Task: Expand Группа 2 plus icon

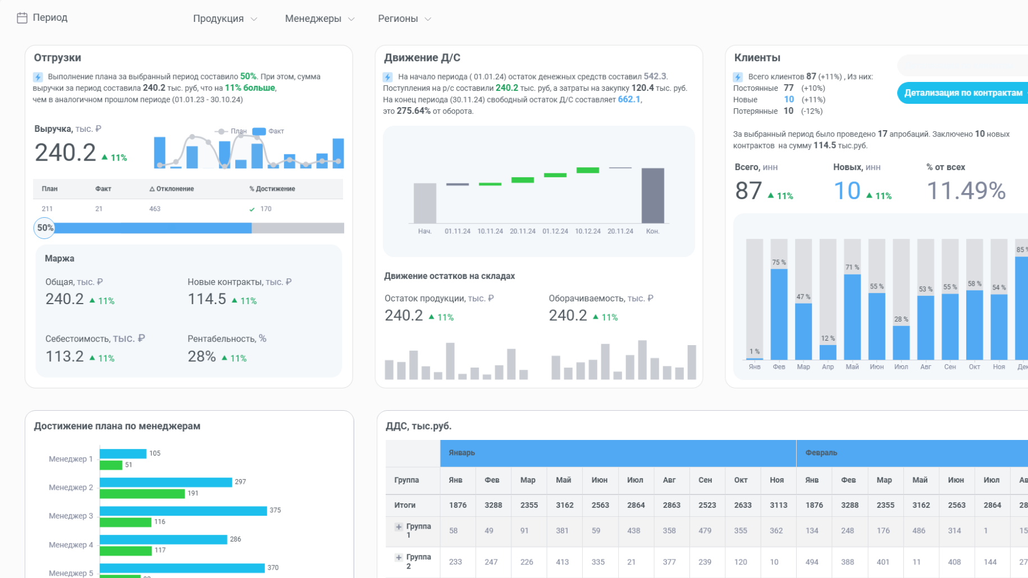Action: pyautogui.click(x=399, y=557)
